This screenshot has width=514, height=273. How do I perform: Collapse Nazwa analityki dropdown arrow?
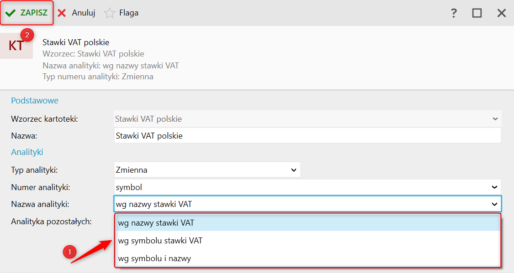(x=494, y=204)
